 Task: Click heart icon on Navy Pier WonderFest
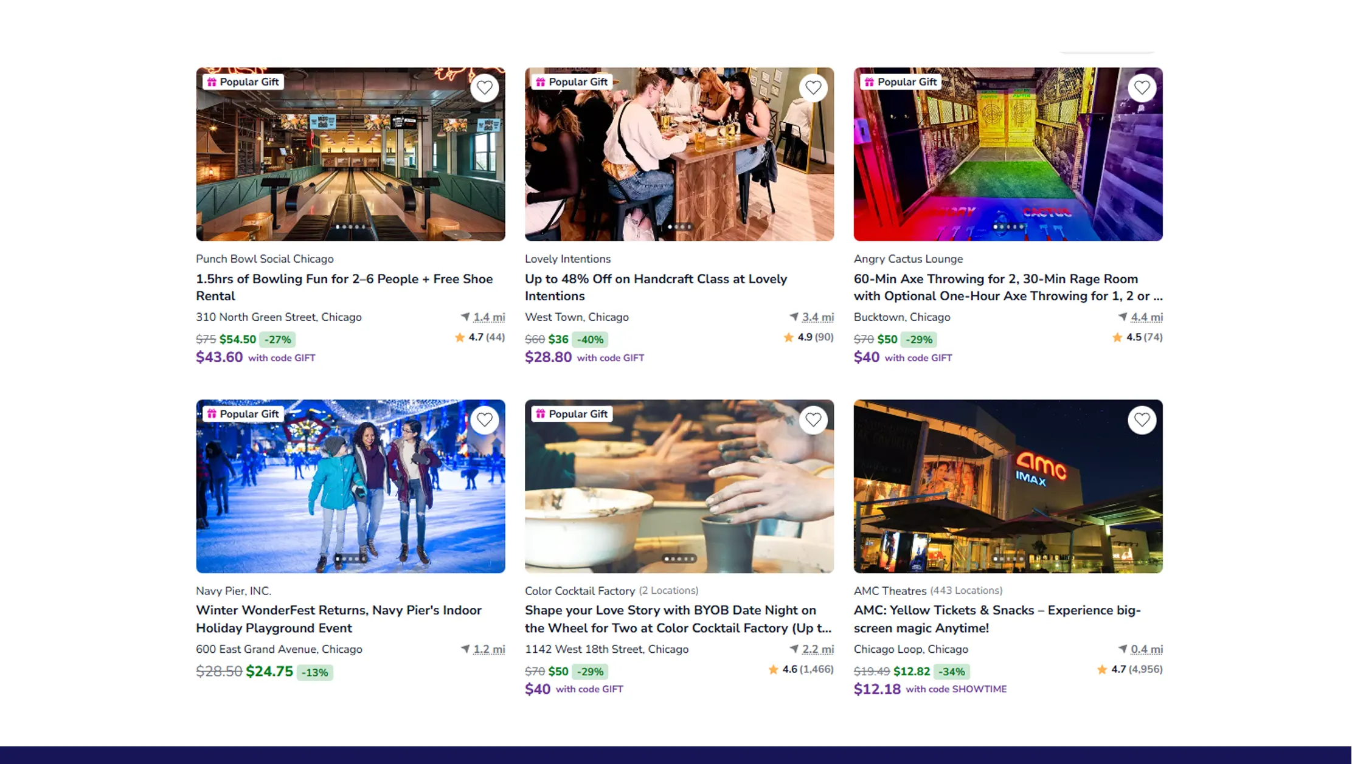484,420
